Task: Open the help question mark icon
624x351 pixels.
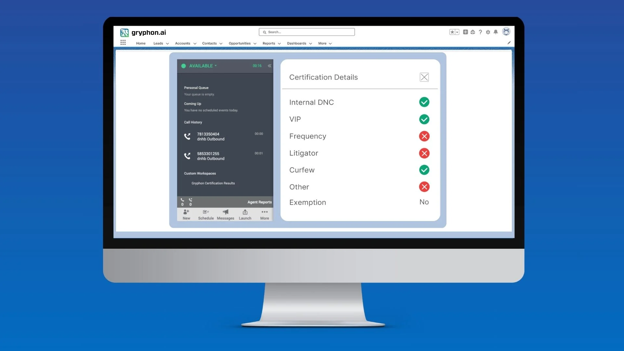Action: pyautogui.click(x=480, y=32)
